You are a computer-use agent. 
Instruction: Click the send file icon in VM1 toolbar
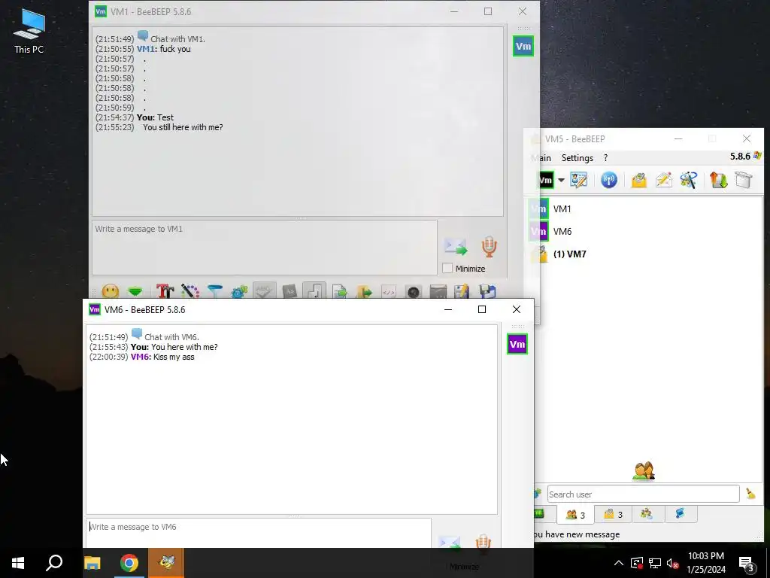pos(339,291)
